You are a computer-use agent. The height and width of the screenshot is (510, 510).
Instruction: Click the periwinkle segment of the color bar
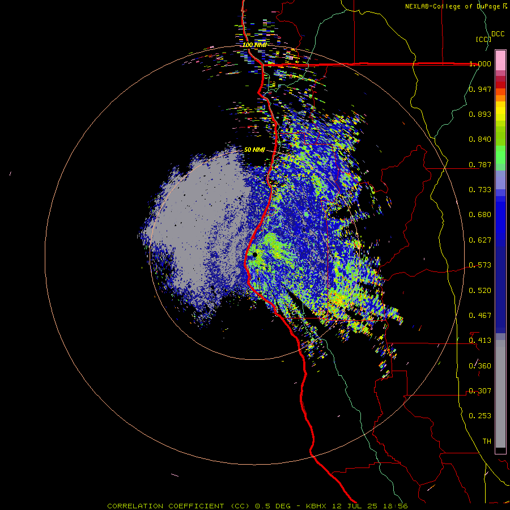click(500, 180)
